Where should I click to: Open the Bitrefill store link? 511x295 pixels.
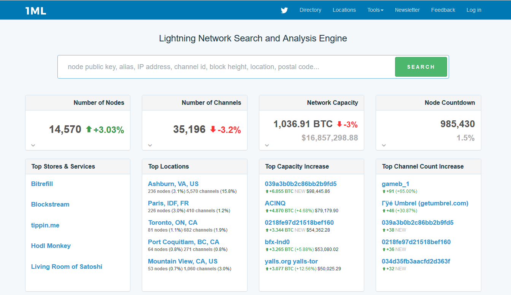(42, 184)
